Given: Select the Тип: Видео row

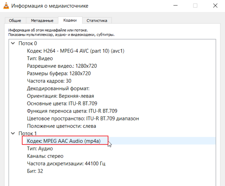Looking at the screenshot, I should tap(40, 58).
